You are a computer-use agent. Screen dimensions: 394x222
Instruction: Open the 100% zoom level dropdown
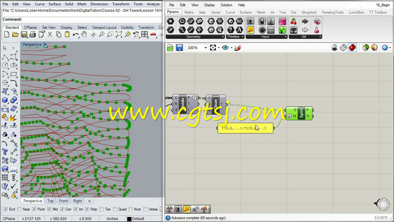[205, 48]
